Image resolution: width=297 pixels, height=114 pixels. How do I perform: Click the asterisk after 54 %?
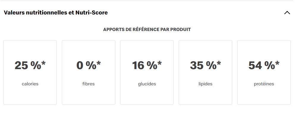277,63
